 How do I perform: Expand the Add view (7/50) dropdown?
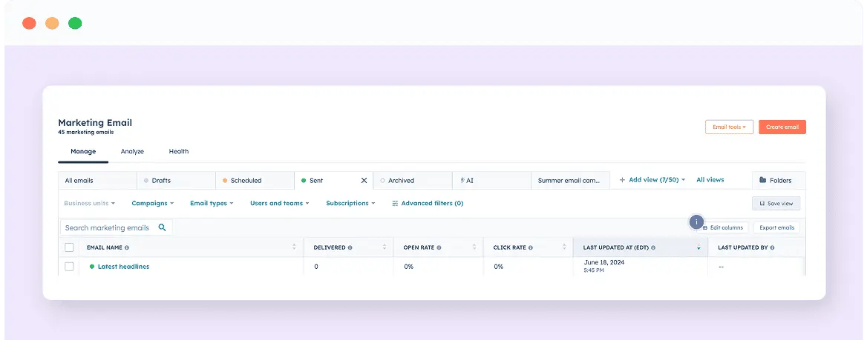[x=652, y=180]
